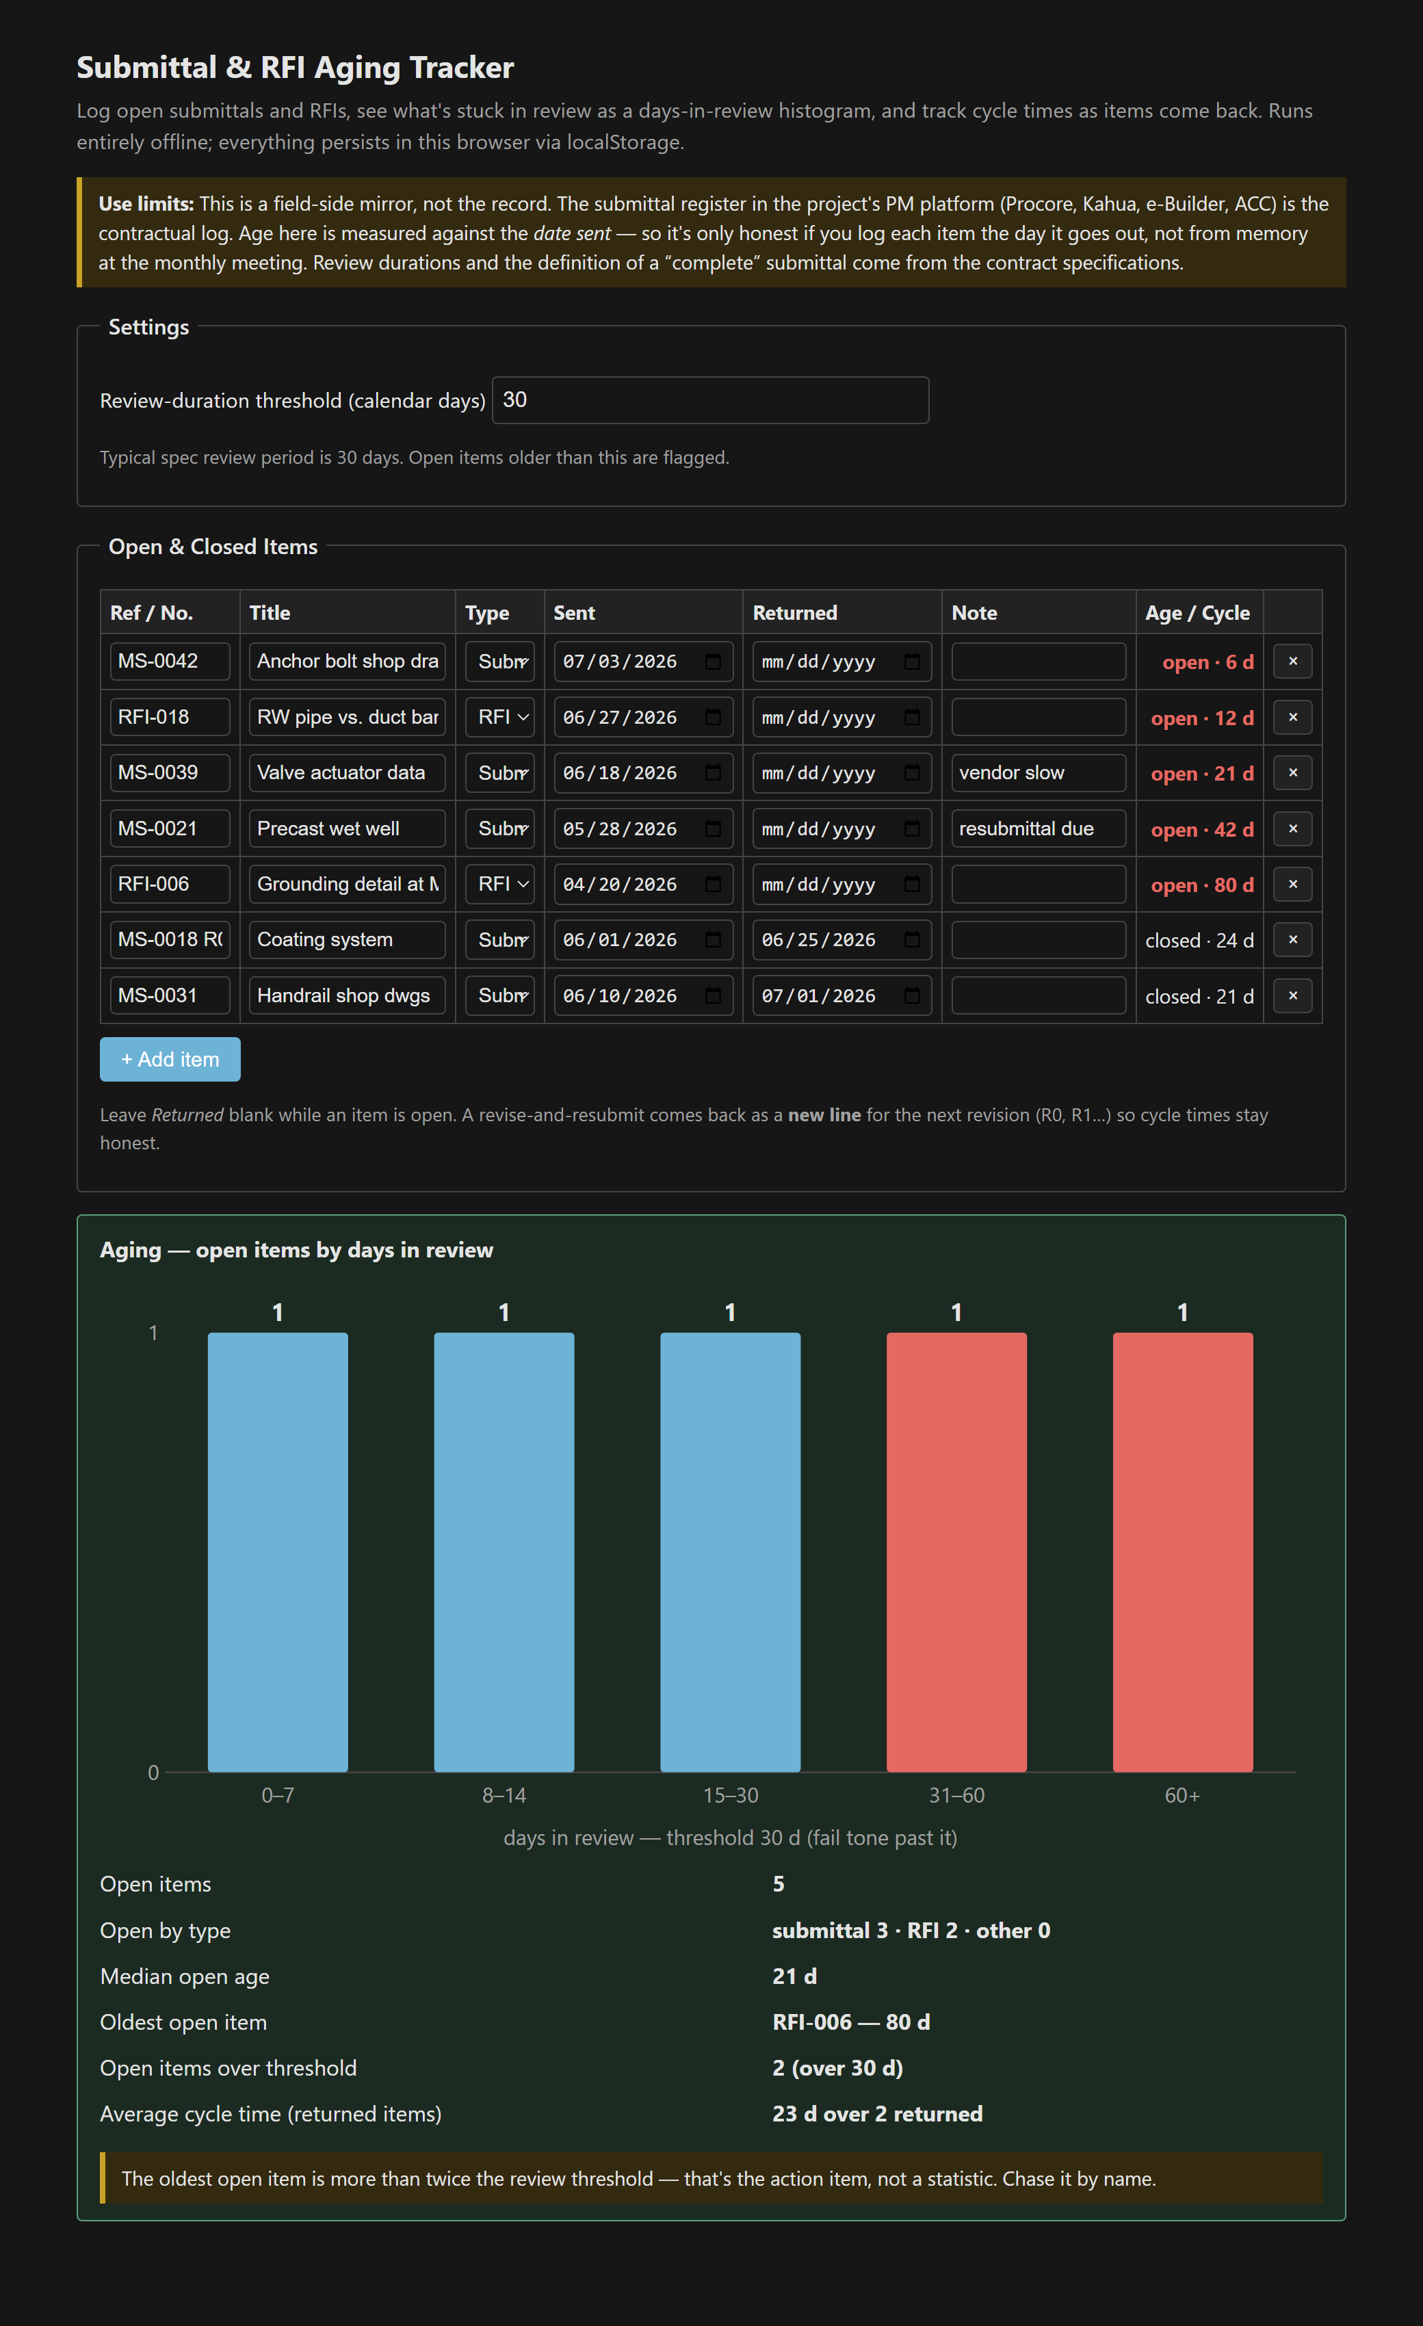1423x2326 pixels.
Task: Edit the Coating system title field
Action: click(348, 939)
